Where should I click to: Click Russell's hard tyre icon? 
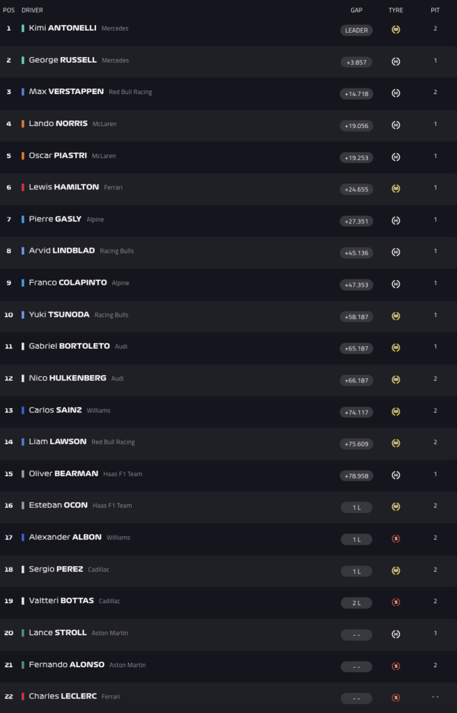point(396,61)
